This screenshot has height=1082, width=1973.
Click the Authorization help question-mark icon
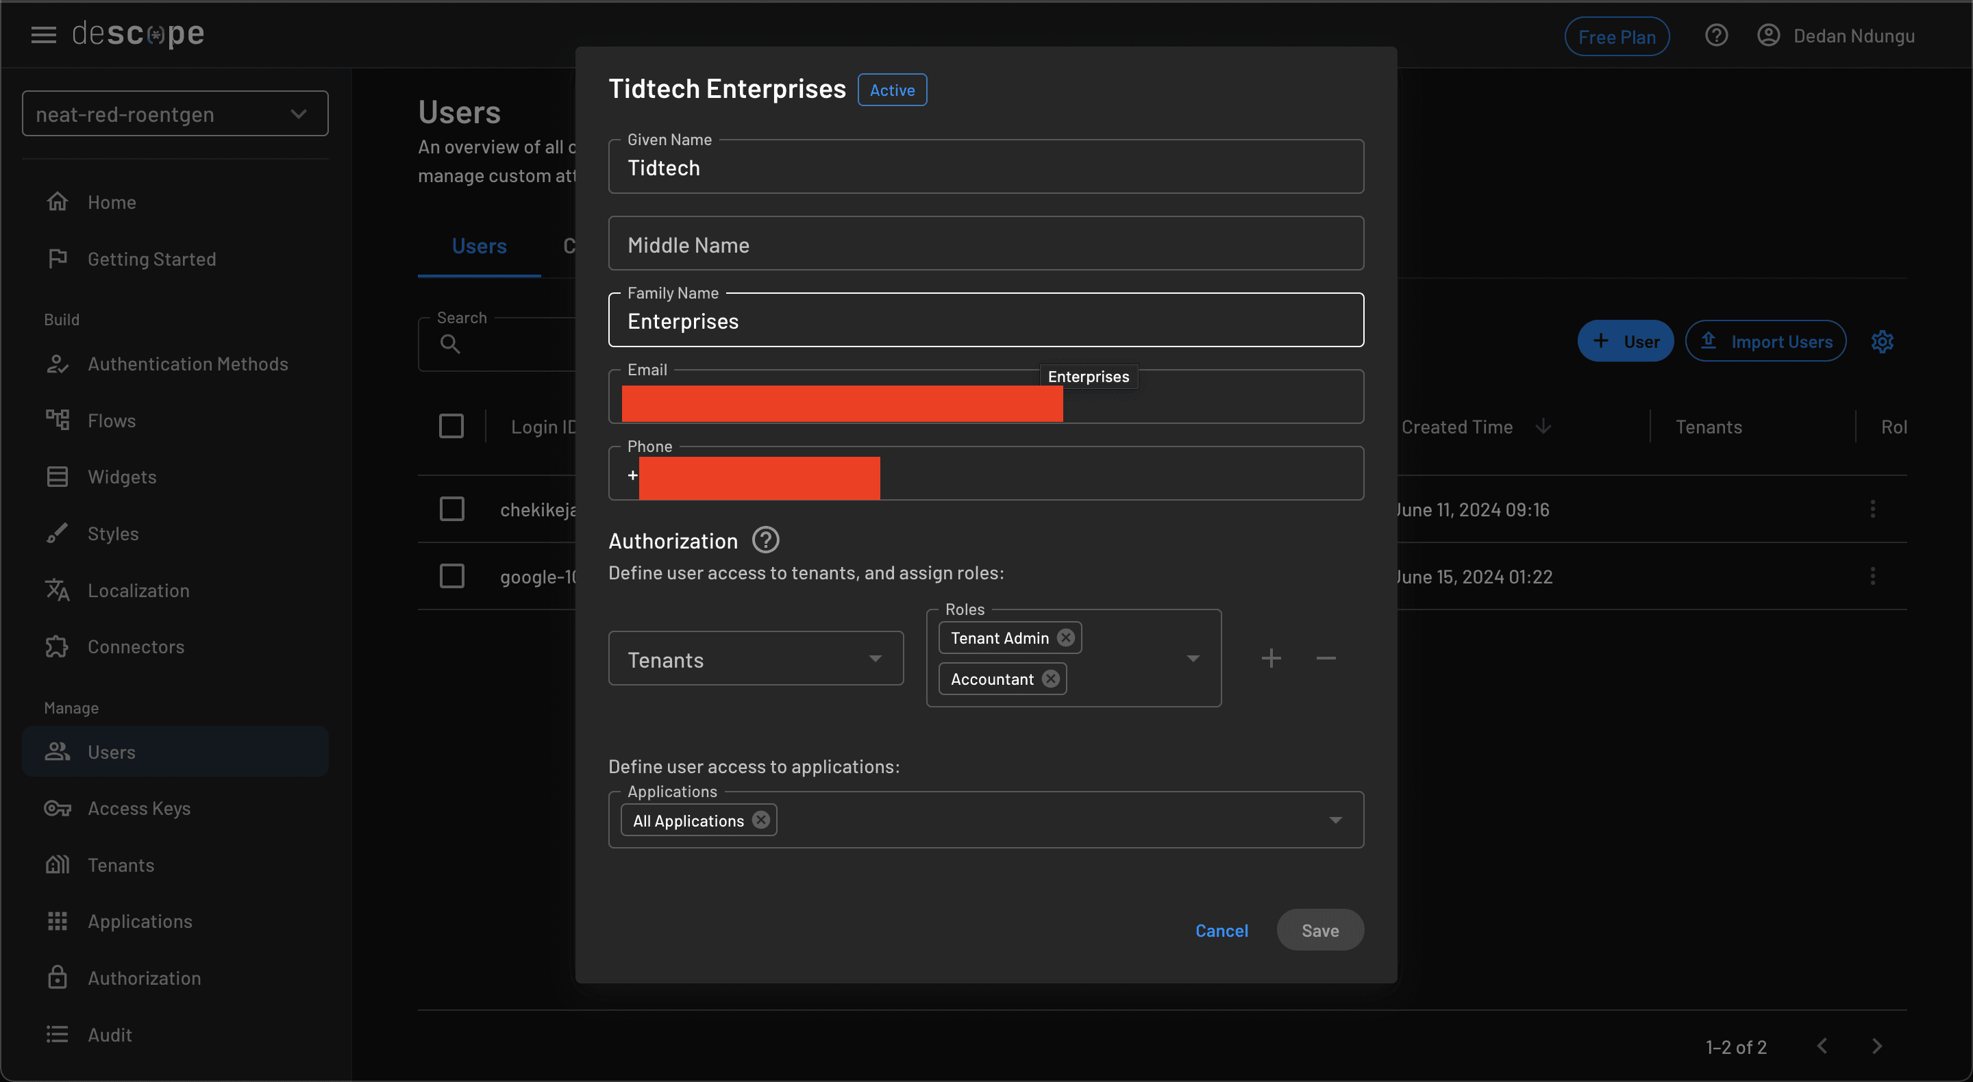[x=765, y=540]
